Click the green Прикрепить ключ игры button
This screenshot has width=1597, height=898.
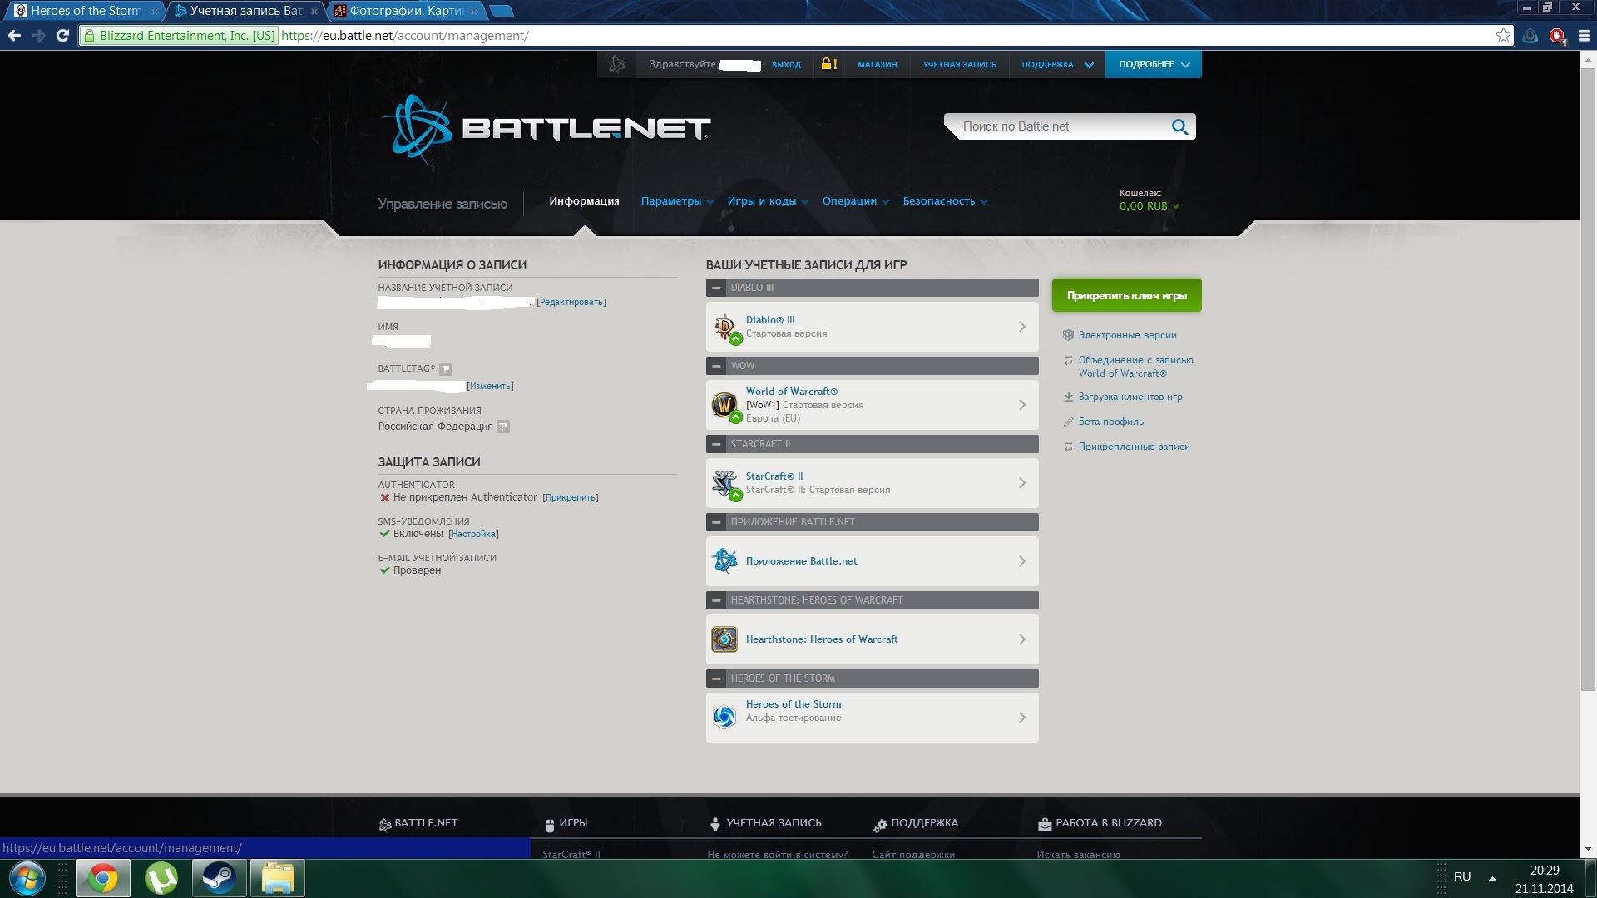tap(1126, 295)
